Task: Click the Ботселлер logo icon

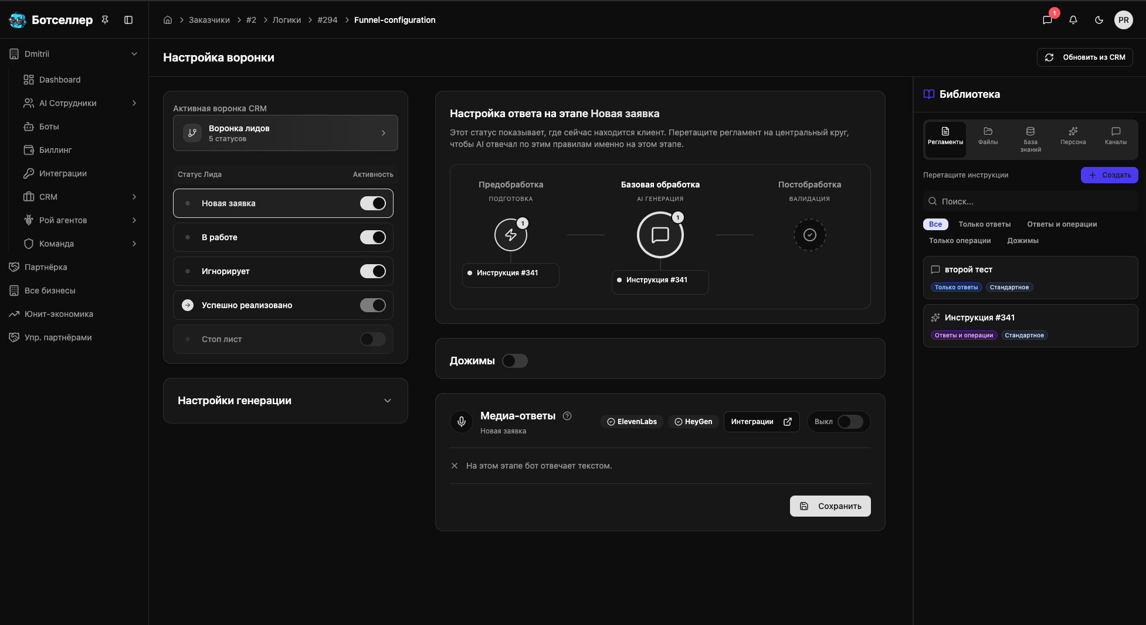Action: [18, 20]
